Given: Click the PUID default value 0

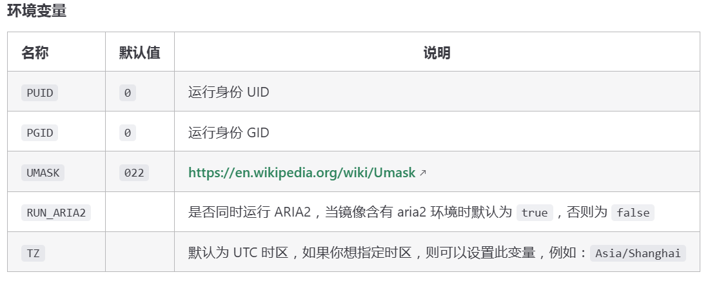Looking at the screenshot, I should click(127, 93).
